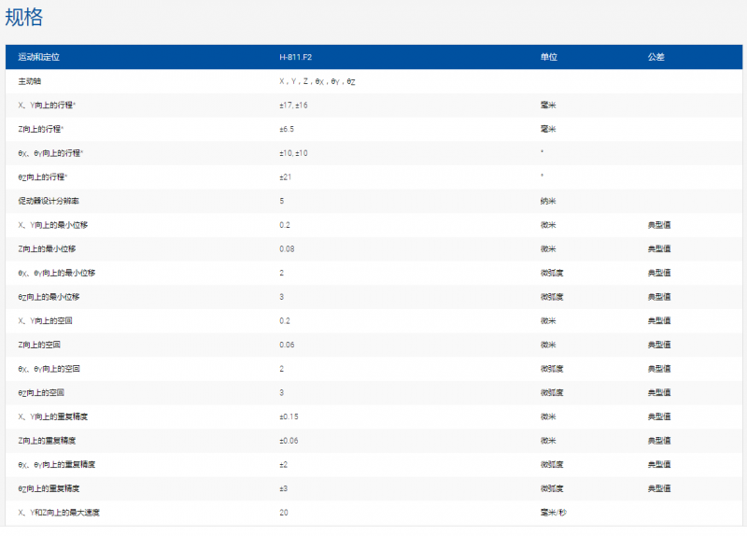Select the ±10, ±10 rotation value

[293, 153]
